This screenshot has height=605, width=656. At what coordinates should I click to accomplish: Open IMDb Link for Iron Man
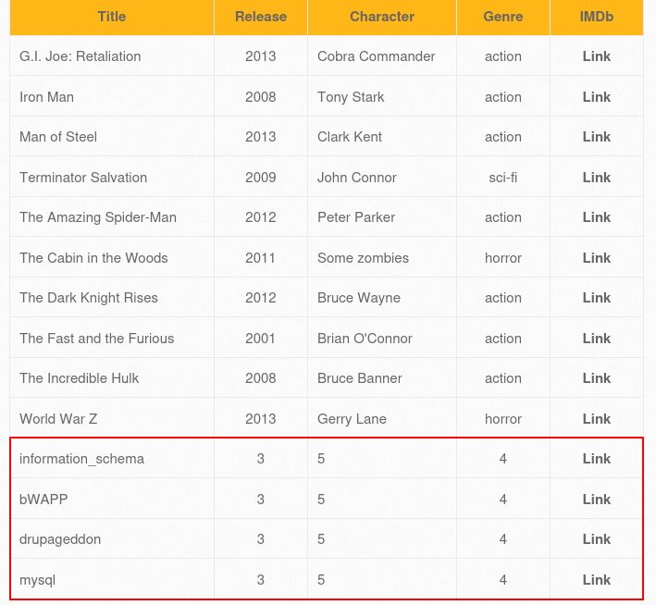[596, 97]
